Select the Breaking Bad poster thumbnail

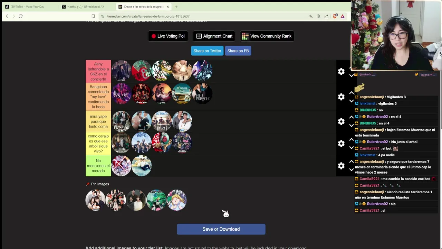click(x=182, y=93)
